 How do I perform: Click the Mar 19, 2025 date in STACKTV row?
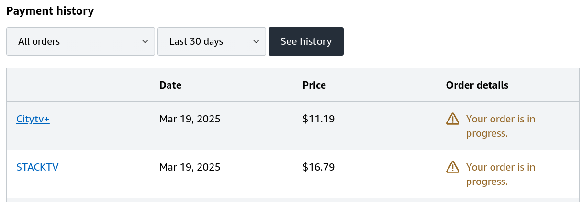[190, 167]
